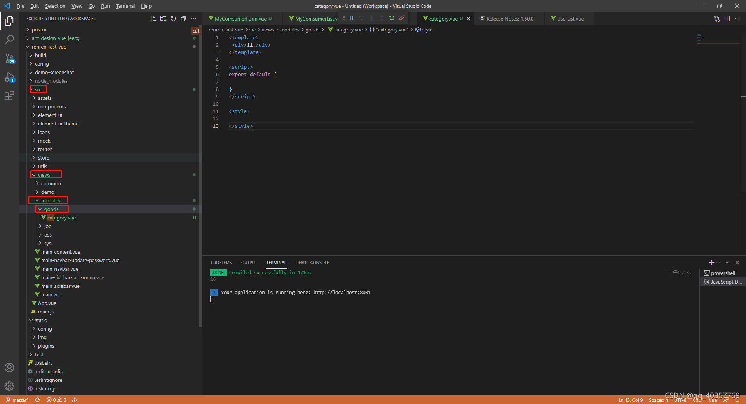The height and width of the screenshot is (404, 746).
Task: Click the debug toolbar drag handle
Action: pyautogui.click(x=344, y=18)
